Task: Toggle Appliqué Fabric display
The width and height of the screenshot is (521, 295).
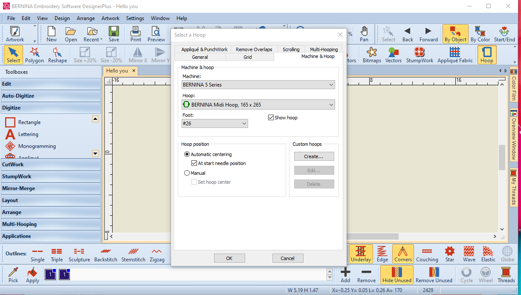Action: [455, 55]
